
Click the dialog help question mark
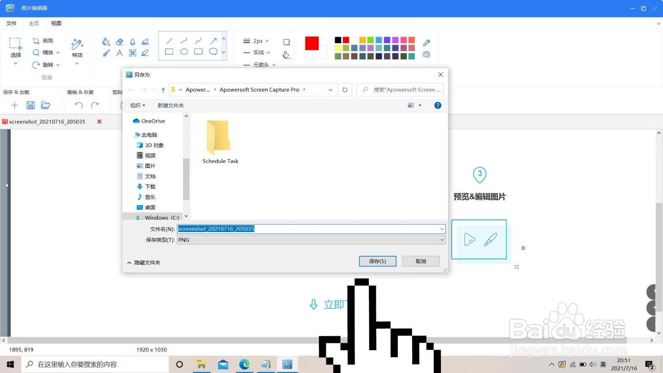(438, 105)
